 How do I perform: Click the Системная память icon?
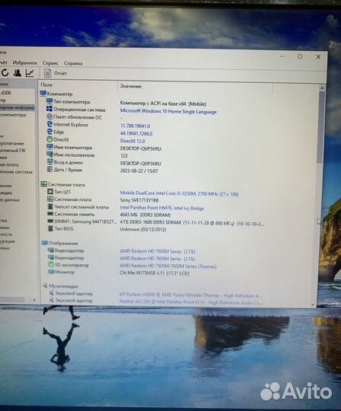[x=50, y=214]
